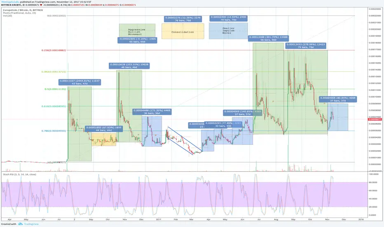Click the '80.84%' 37 bars measurement label

338,99
